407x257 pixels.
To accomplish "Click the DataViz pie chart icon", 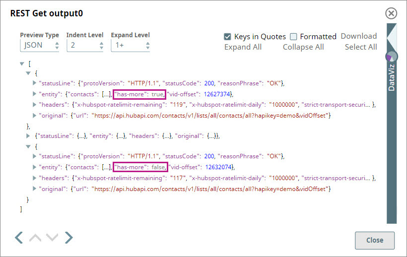I will (x=392, y=56).
